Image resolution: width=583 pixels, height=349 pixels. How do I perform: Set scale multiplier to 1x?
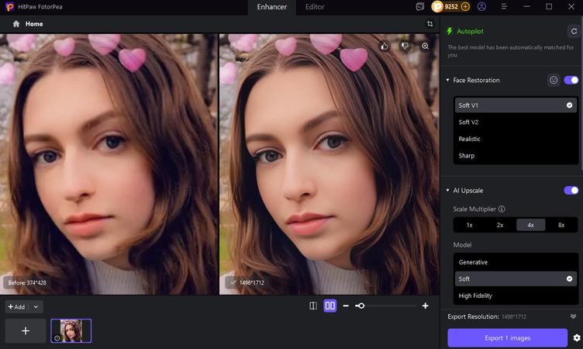coord(469,225)
